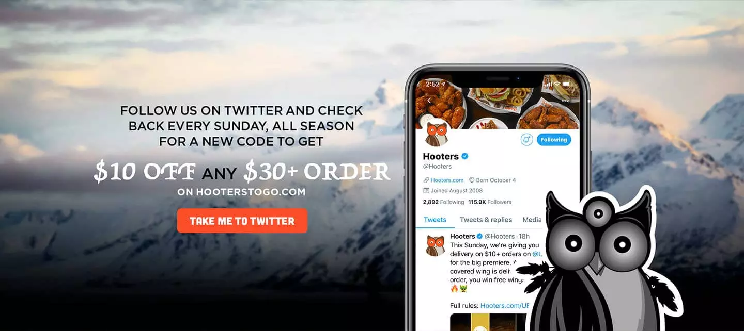Toggle the blue Following button
The height and width of the screenshot is (331, 744).
pyautogui.click(x=554, y=140)
